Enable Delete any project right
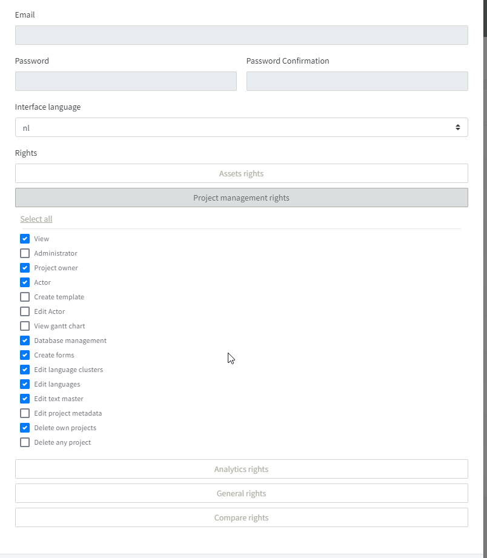Image resolution: width=487 pixels, height=558 pixels. pyautogui.click(x=25, y=442)
